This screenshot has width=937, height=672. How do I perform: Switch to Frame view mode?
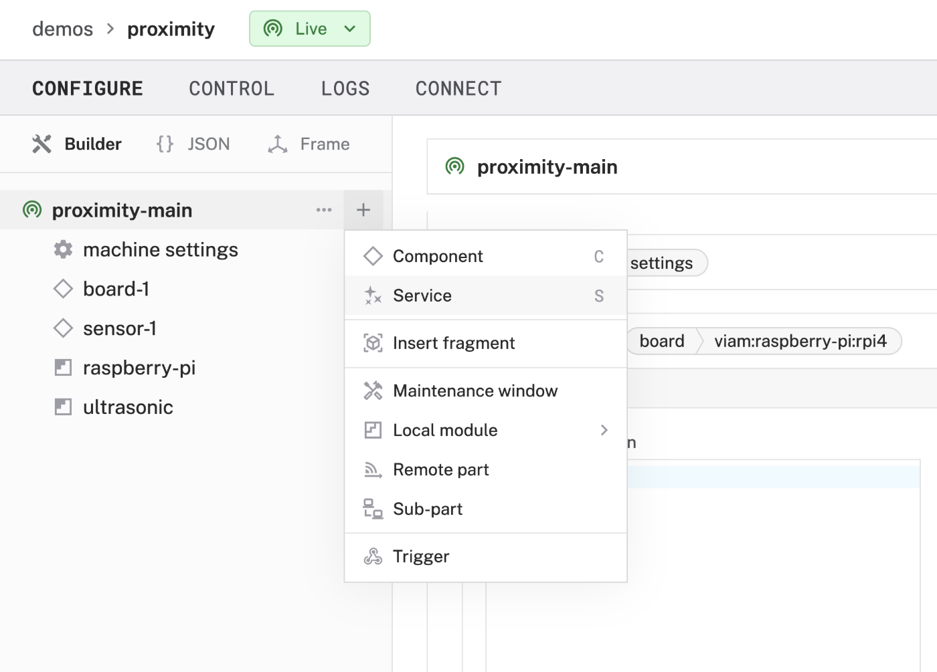(x=309, y=144)
